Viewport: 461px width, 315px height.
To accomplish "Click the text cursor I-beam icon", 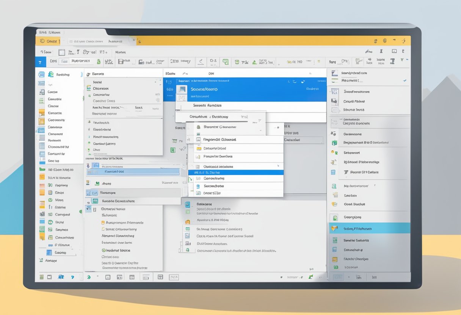I will (x=381, y=51).
